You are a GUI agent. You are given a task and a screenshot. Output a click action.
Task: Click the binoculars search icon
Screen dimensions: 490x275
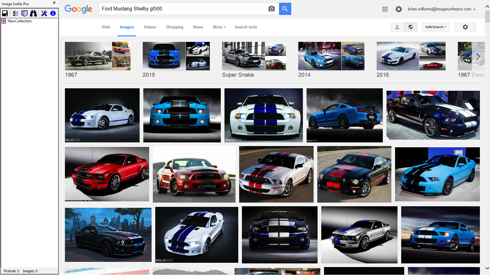pyautogui.click(x=33, y=13)
